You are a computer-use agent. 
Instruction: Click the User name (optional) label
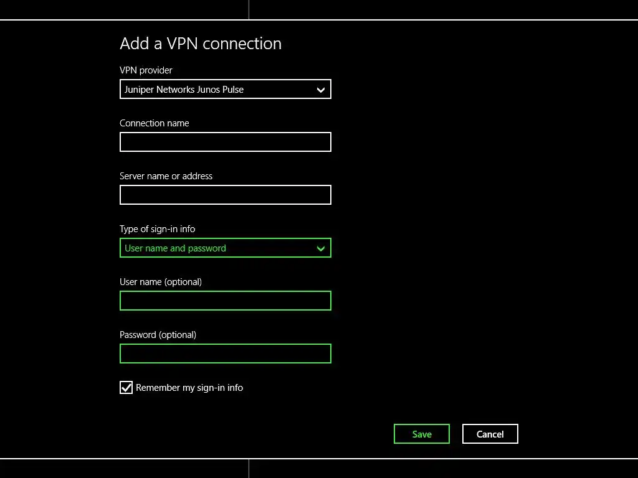(161, 282)
